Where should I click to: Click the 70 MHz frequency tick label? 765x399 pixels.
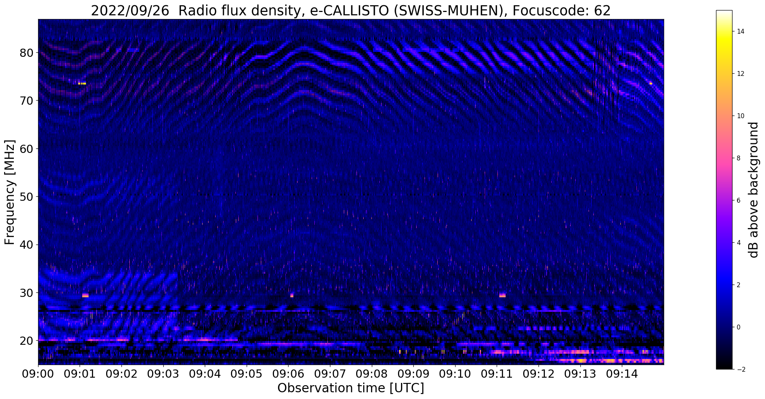click(27, 101)
